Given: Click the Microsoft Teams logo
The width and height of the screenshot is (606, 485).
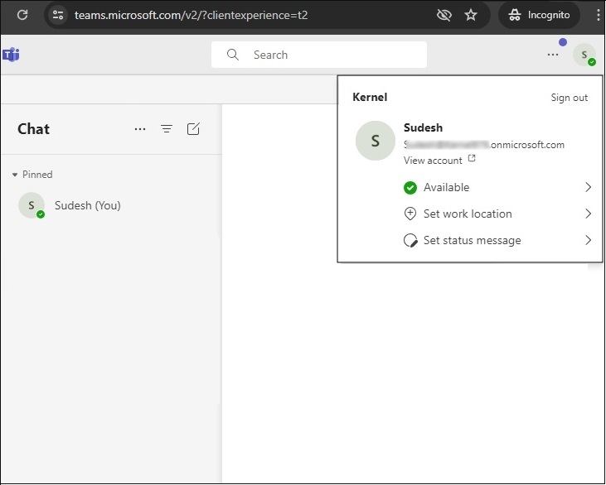Looking at the screenshot, I should pos(11,55).
